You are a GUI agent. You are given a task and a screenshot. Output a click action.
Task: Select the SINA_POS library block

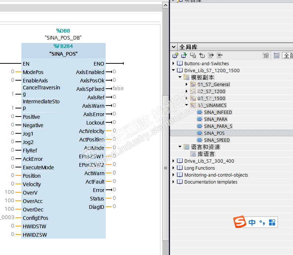pos(214,133)
